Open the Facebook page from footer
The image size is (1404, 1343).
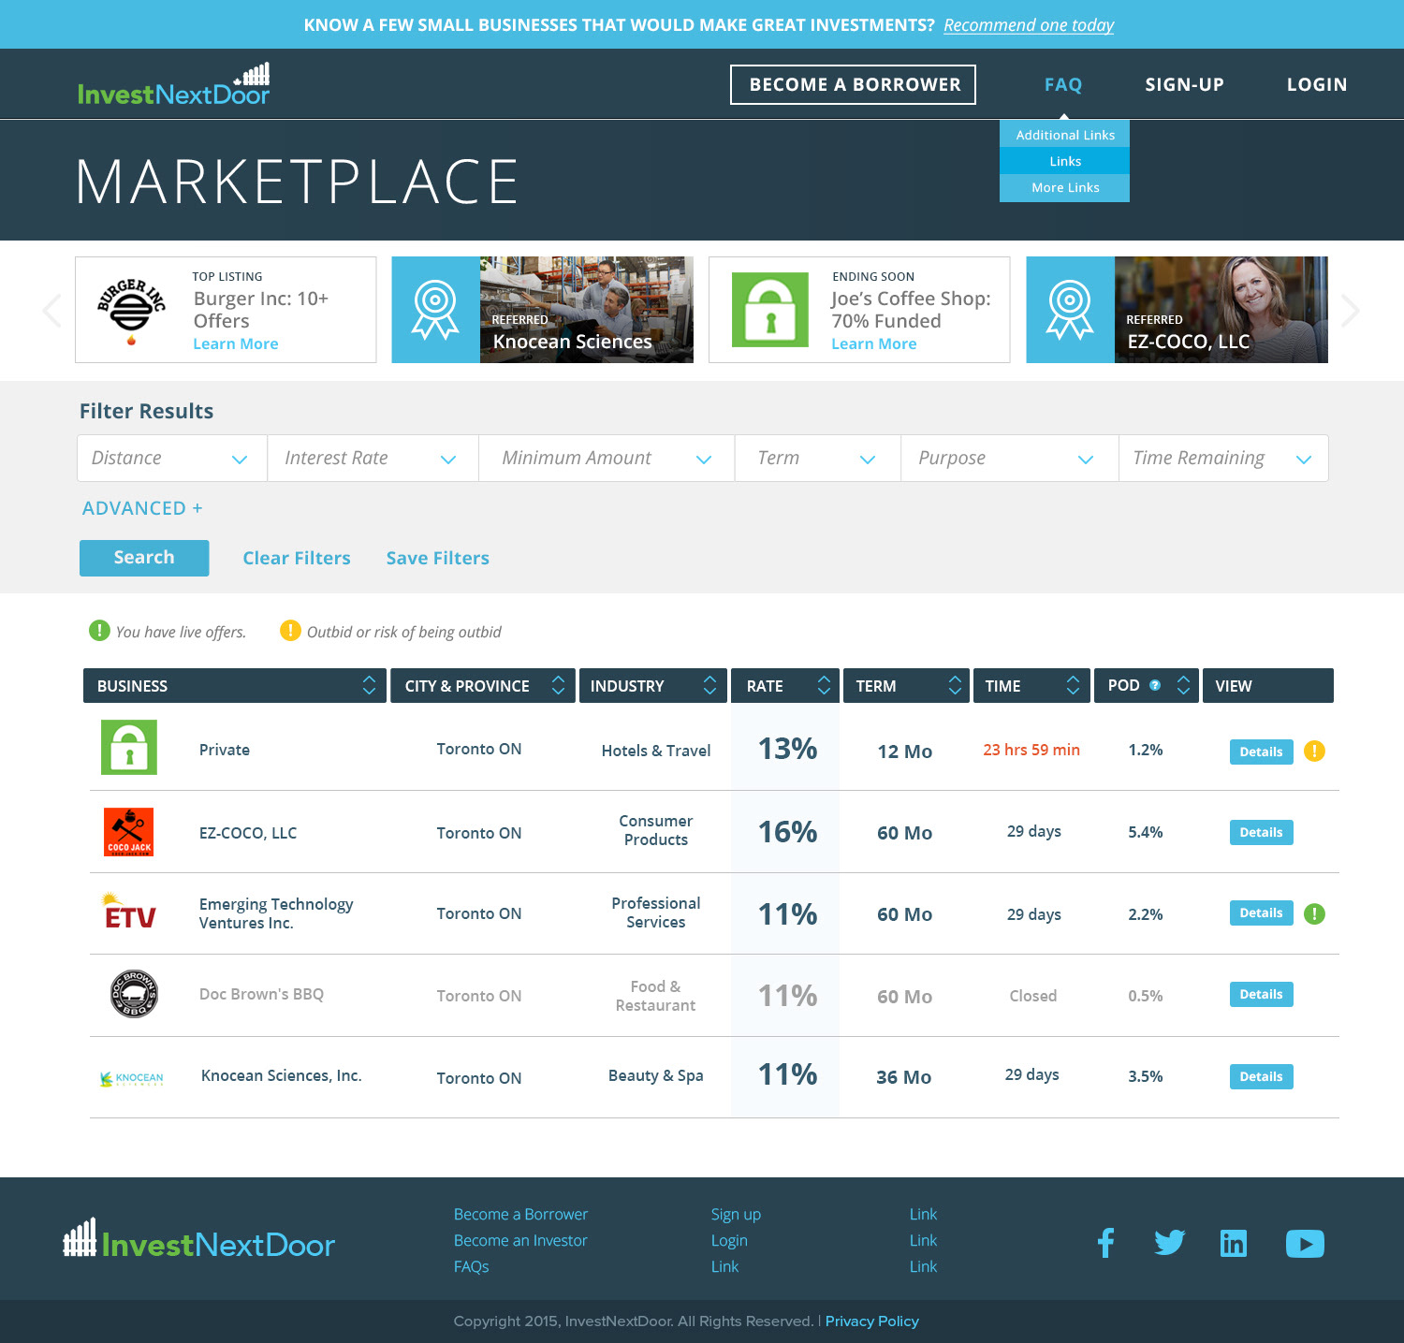tap(1105, 1243)
